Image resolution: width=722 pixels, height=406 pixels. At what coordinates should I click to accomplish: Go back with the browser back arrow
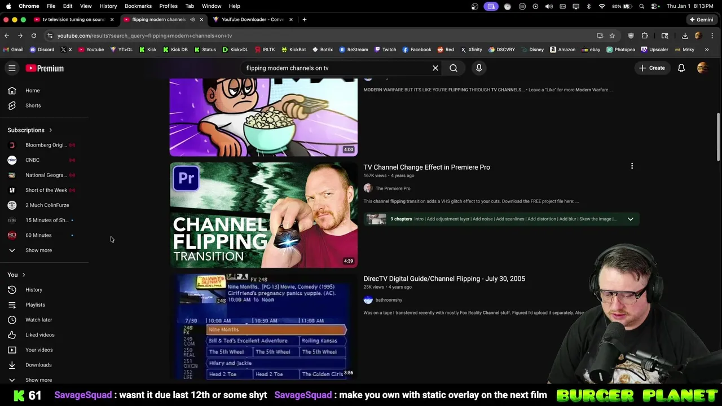(7, 36)
